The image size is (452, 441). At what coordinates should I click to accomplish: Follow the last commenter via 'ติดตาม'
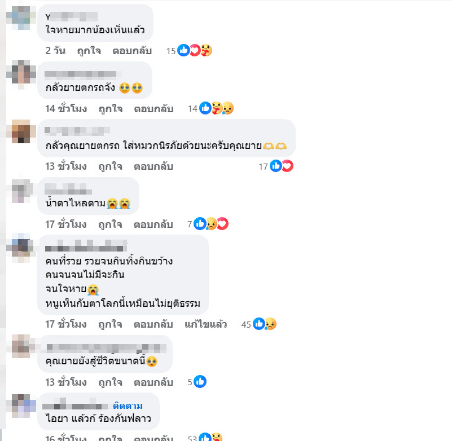[x=128, y=406]
